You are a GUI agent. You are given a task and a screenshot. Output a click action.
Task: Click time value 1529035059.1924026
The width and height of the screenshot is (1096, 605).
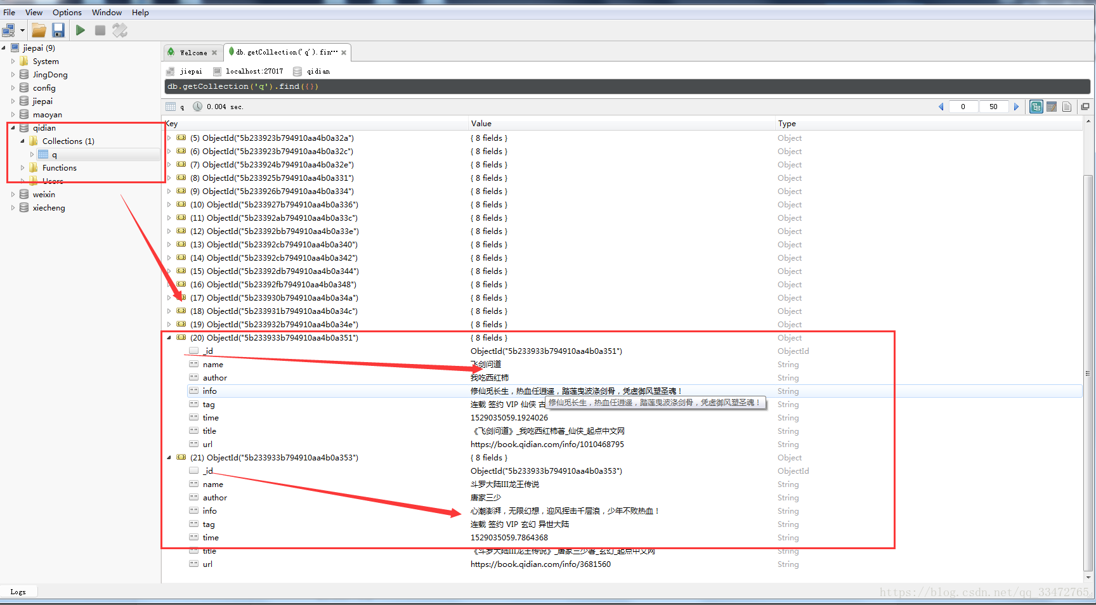coord(509,417)
